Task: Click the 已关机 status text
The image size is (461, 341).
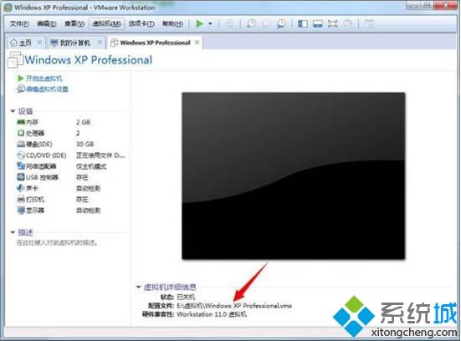Action: click(186, 297)
